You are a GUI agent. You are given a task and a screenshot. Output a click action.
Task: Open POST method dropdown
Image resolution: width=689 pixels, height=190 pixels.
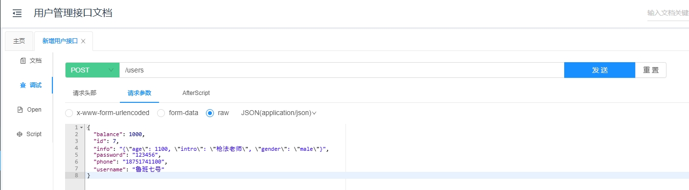(92, 70)
